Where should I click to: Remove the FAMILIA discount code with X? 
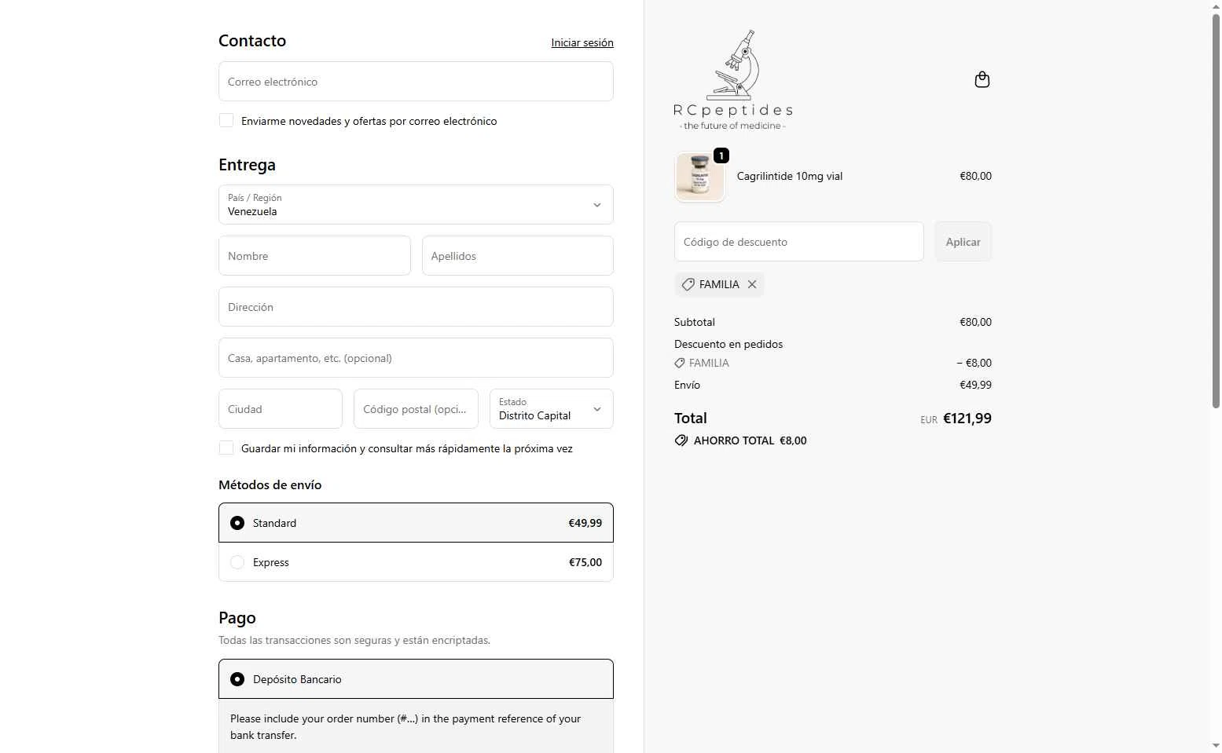click(x=752, y=284)
